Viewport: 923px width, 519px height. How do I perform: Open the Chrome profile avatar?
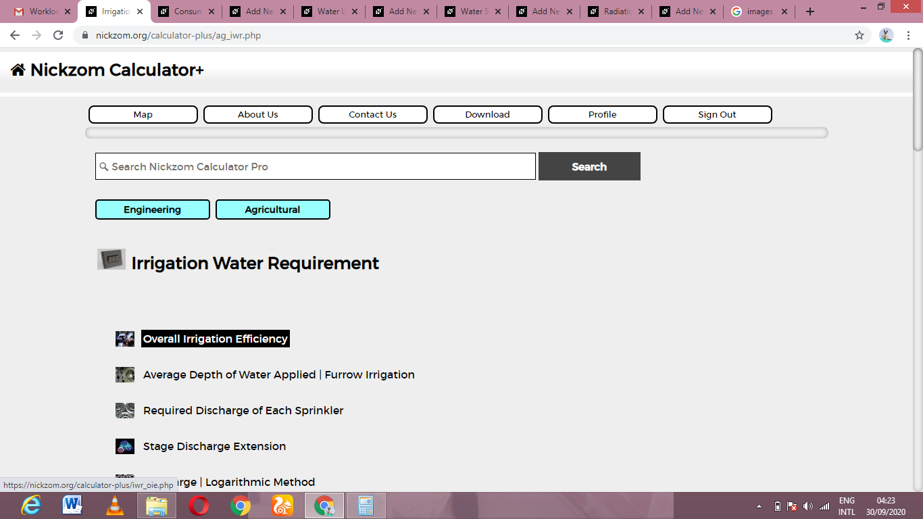point(887,35)
